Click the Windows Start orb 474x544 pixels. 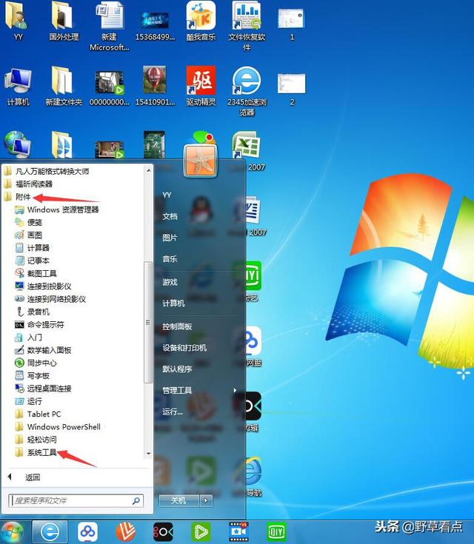(x=13, y=532)
